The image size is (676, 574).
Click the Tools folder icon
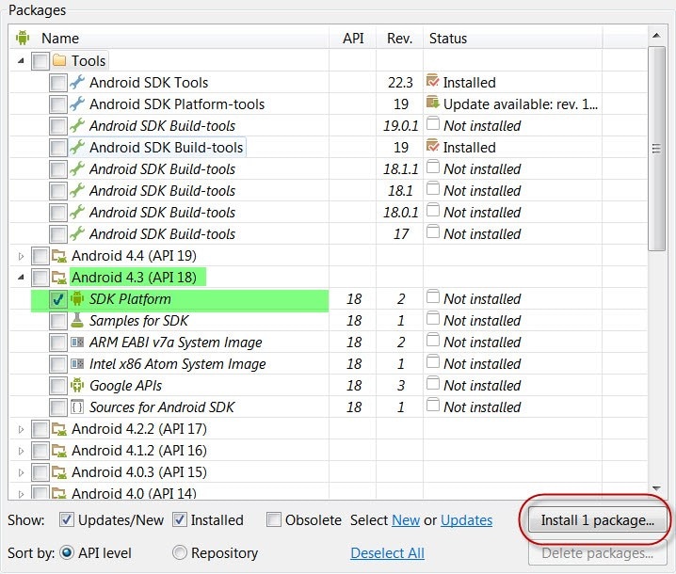point(59,61)
